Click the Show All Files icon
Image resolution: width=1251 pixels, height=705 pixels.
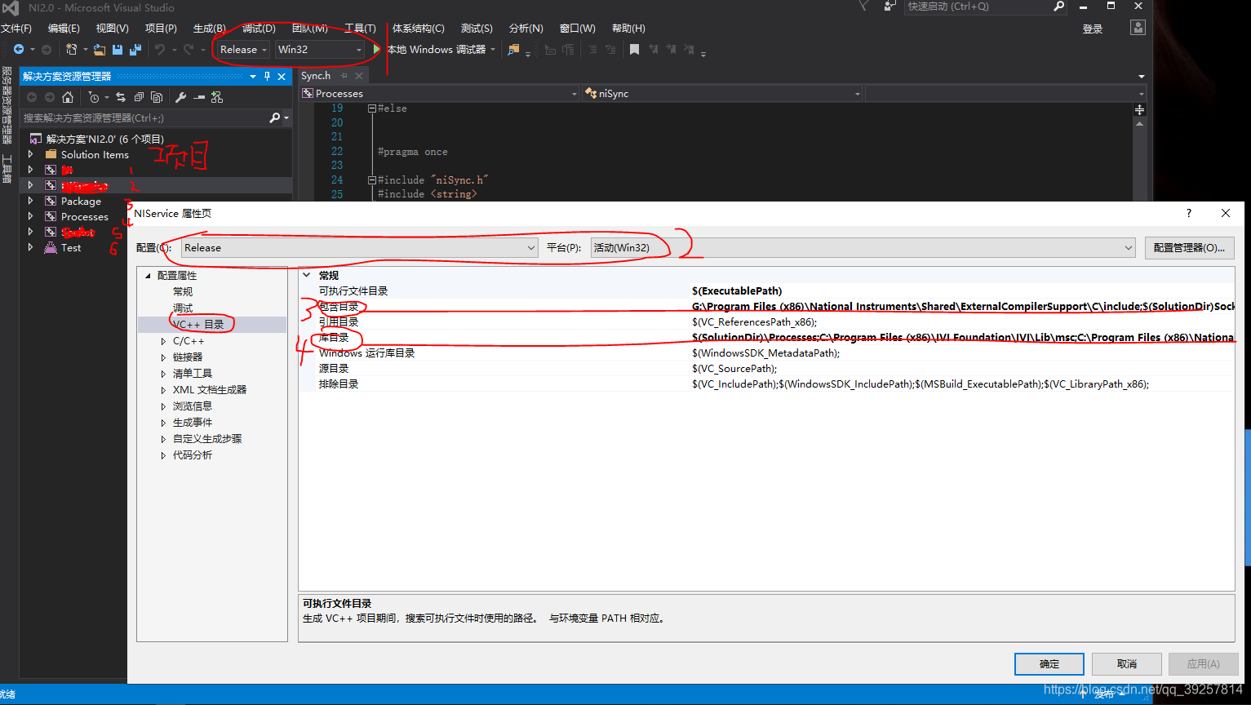pyautogui.click(x=157, y=97)
